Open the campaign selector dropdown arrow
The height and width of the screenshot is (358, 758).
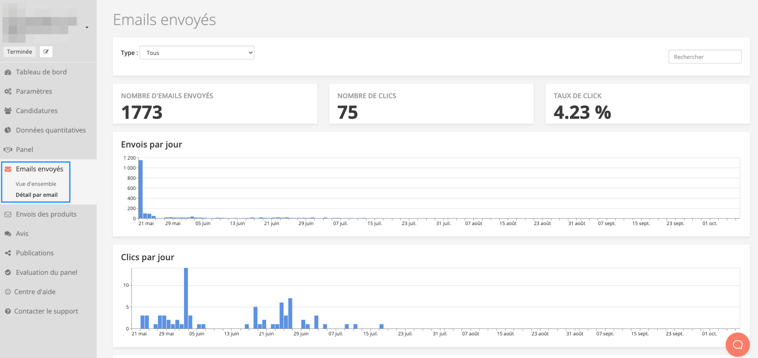click(87, 27)
